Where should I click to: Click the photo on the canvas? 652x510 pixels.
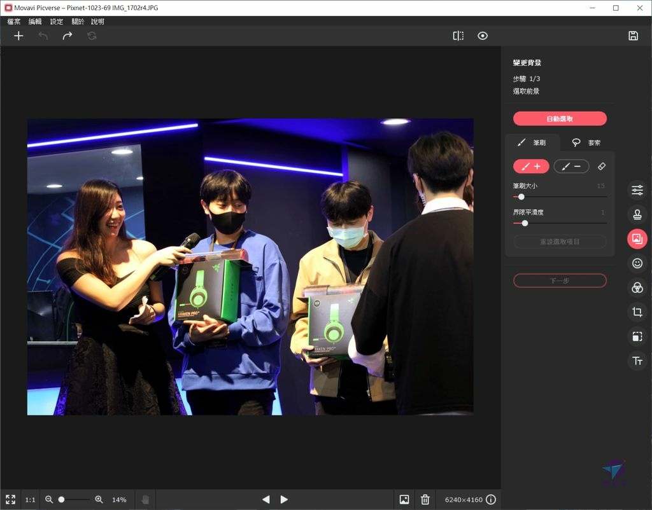coord(250,266)
